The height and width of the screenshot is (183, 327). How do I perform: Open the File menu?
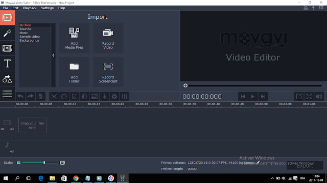5,8
